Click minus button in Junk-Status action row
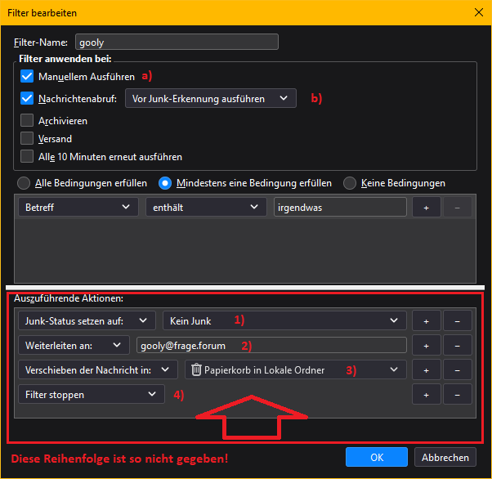The image size is (492, 479). click(457, 321)
